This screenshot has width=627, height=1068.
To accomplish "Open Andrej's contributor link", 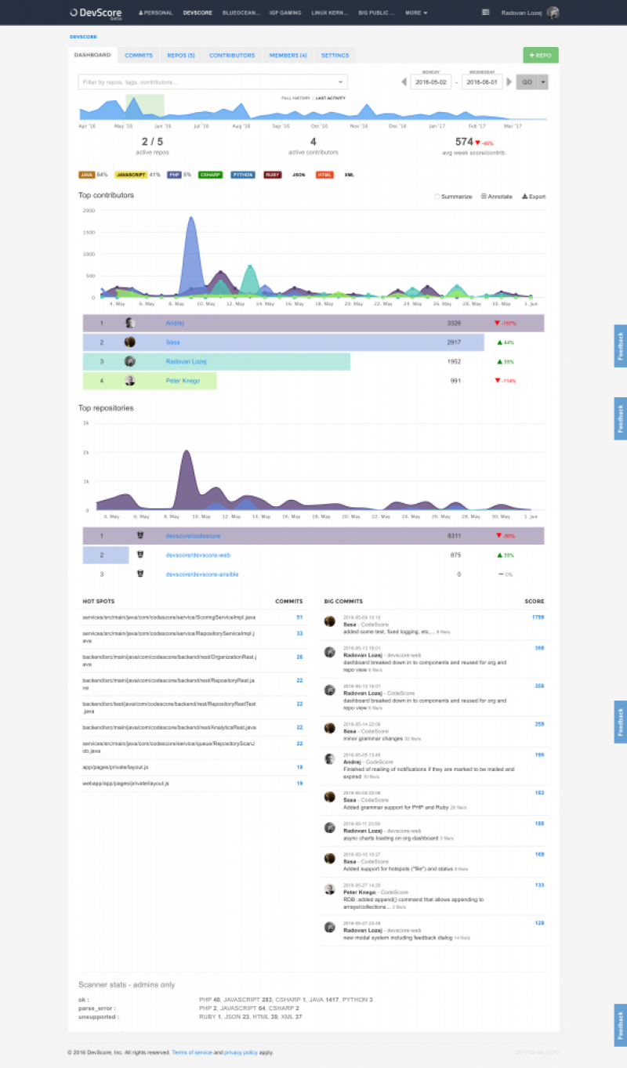I will click(174, 323).
